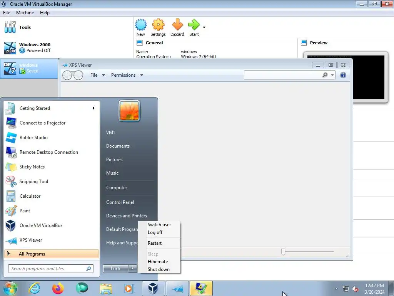Click the user account picture
Screen dimensions: 394x296
(129, 111)
